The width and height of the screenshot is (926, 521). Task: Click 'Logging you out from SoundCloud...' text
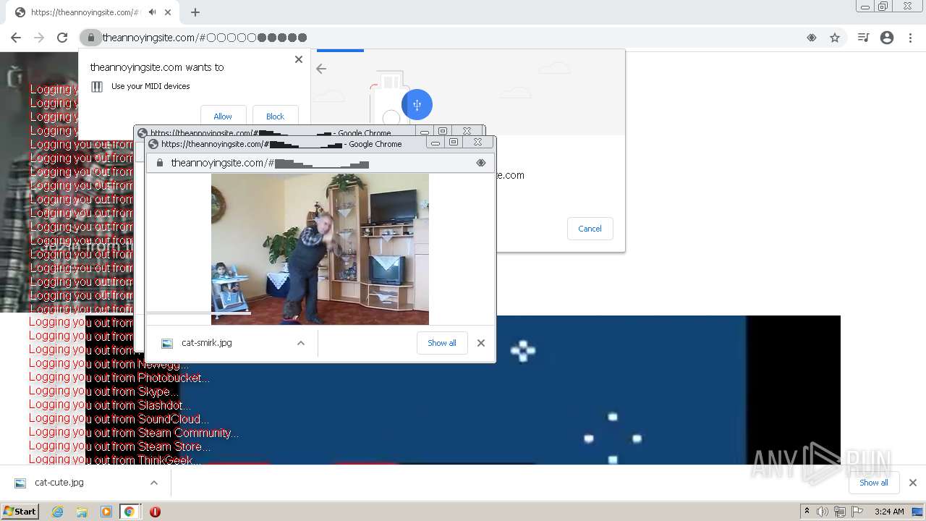[119, 419]
